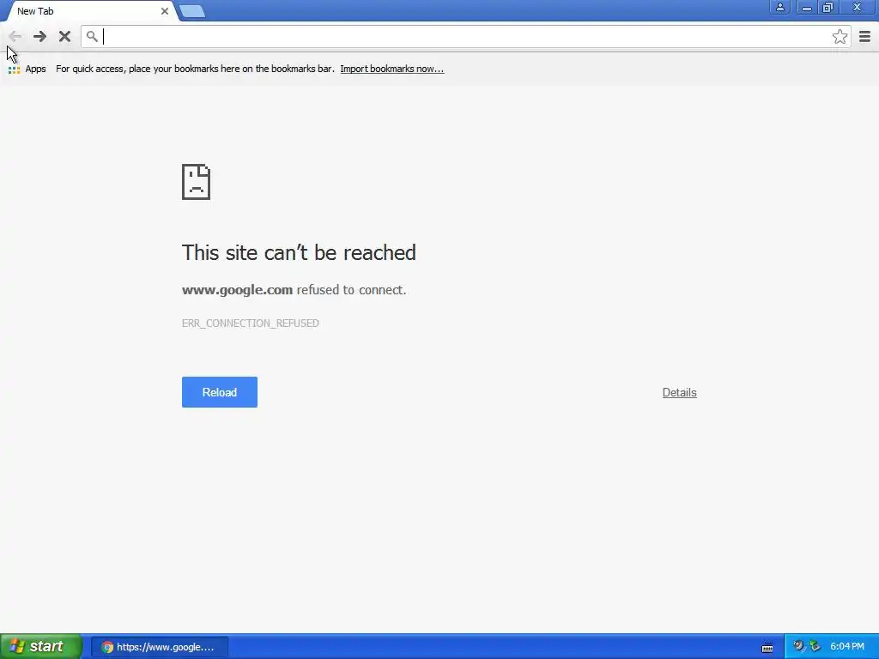Viewport: 879px width, 659px height.
Task: Restore down the Chrome window
Action: tap(828, 7)
